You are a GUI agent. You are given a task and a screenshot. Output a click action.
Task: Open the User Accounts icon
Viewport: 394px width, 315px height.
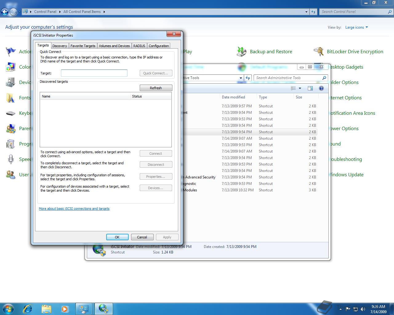point(11,175)
